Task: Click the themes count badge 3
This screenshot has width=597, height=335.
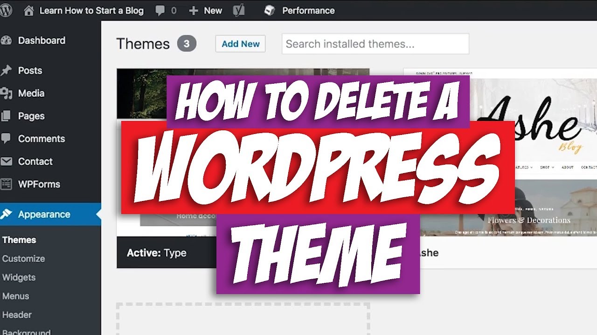Action: click(x=187, y=44)
